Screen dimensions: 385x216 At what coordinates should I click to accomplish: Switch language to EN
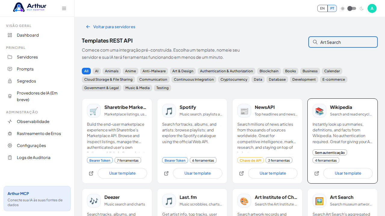(x=322, y=8)
